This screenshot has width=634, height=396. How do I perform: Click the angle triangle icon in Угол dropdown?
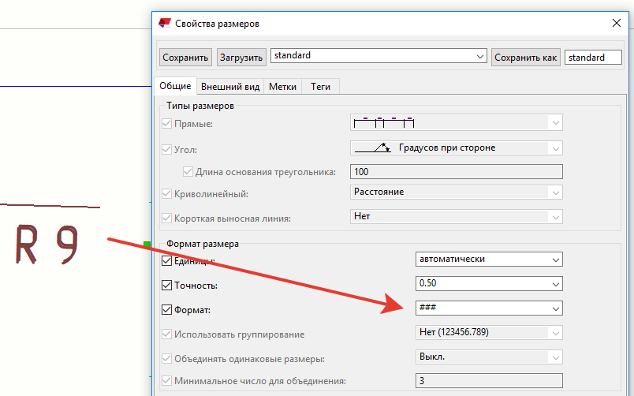(x=372, y=148)
